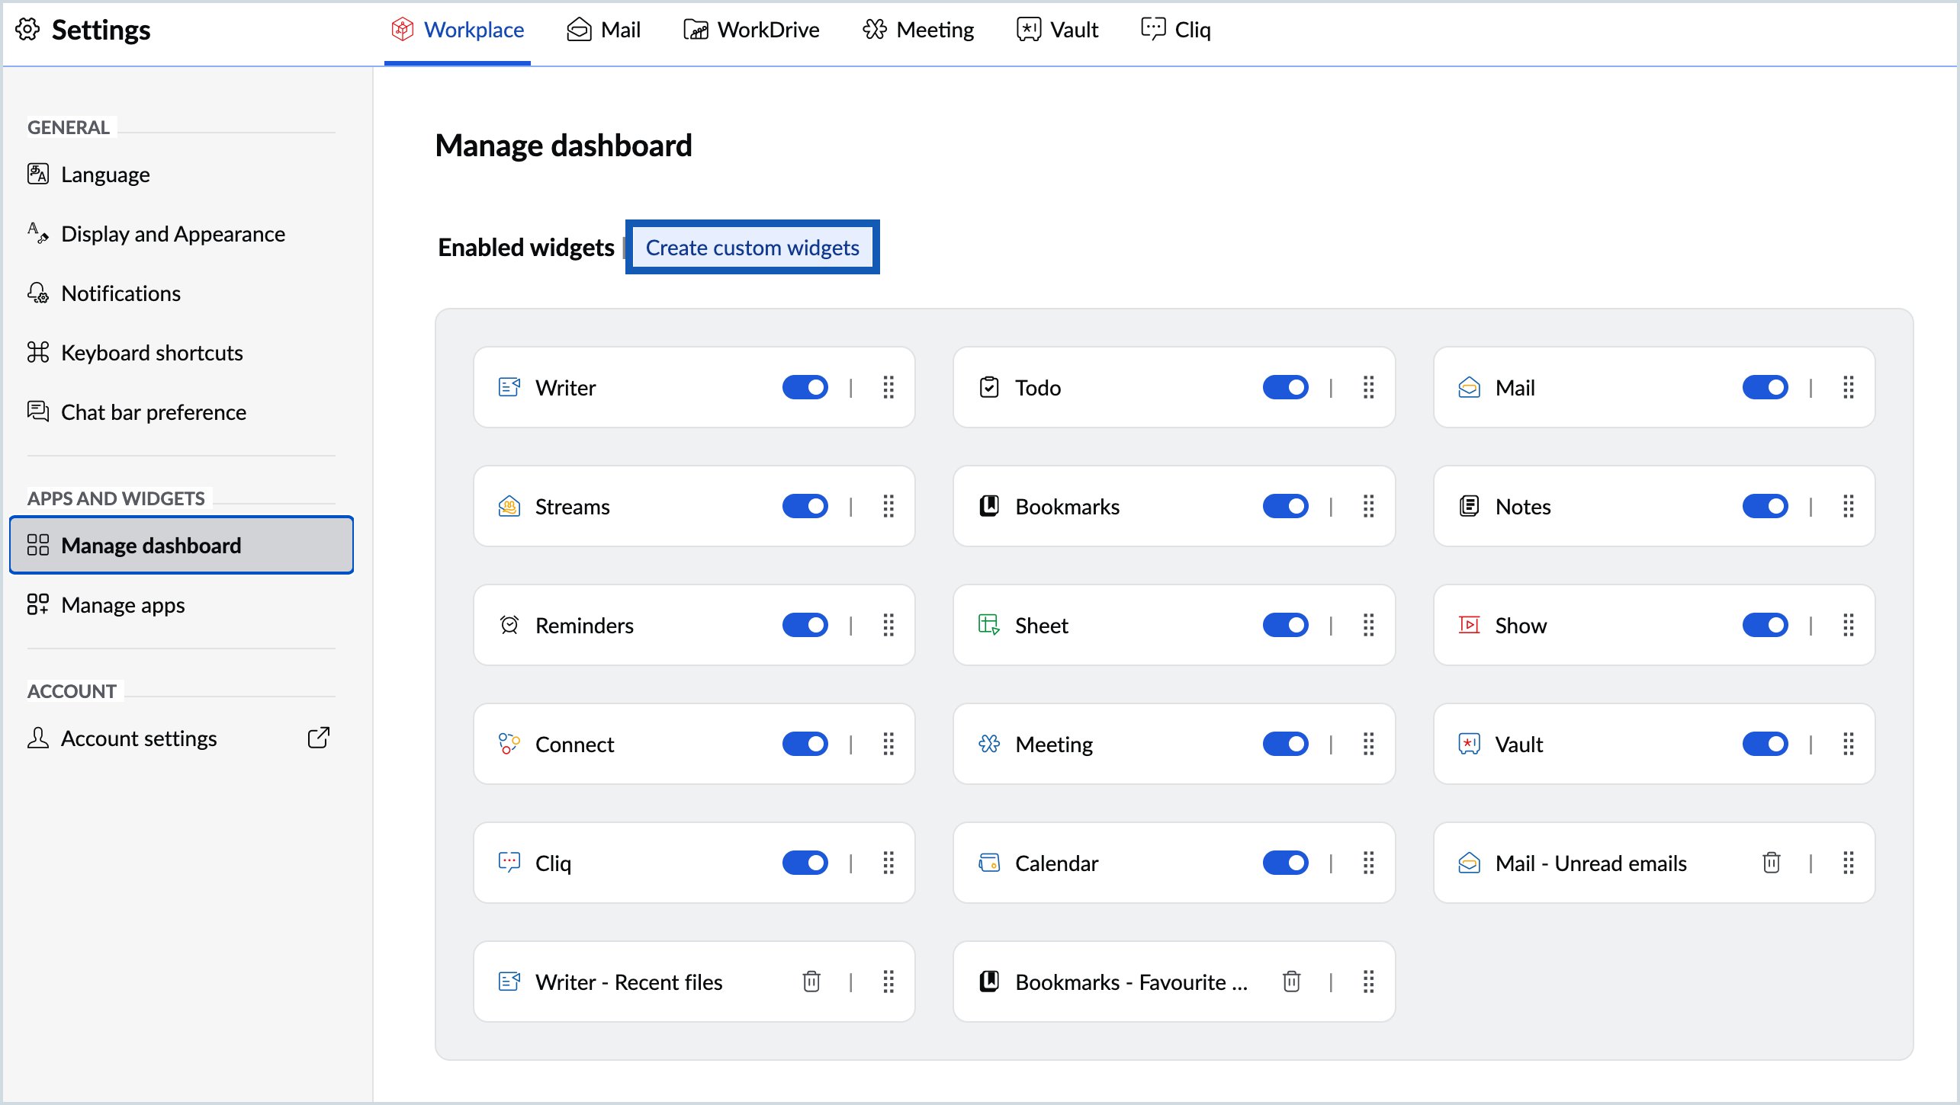Click drag handle of Cliq widget

coord(888,863)
